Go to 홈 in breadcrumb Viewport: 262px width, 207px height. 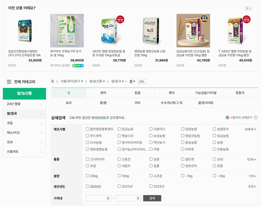(x=52, y=81)
